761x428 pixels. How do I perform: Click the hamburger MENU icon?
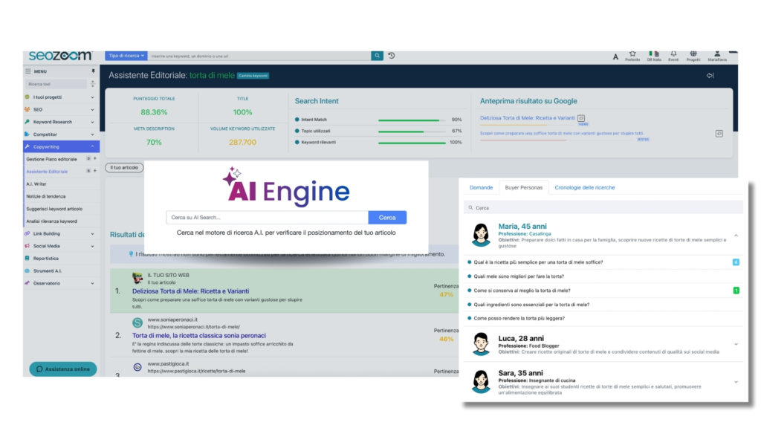tap(27, 71)
